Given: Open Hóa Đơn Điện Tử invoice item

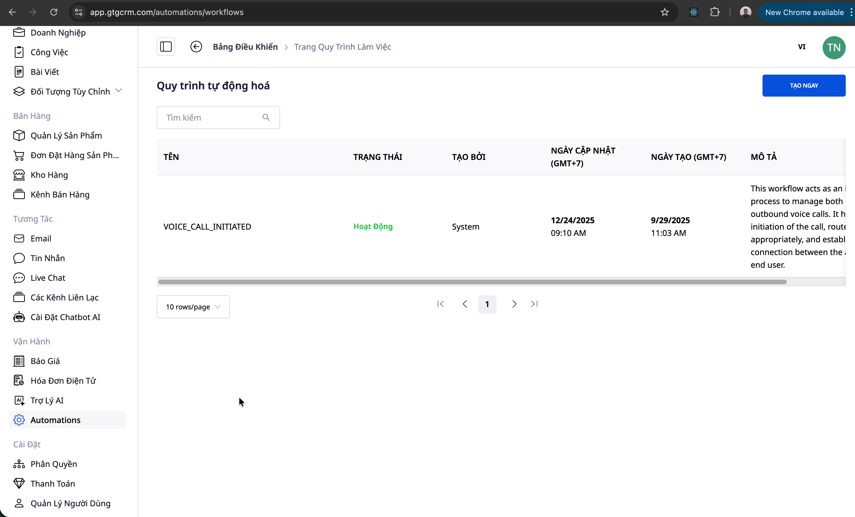Looking at the screenshot, I should [x=63, y=381].
